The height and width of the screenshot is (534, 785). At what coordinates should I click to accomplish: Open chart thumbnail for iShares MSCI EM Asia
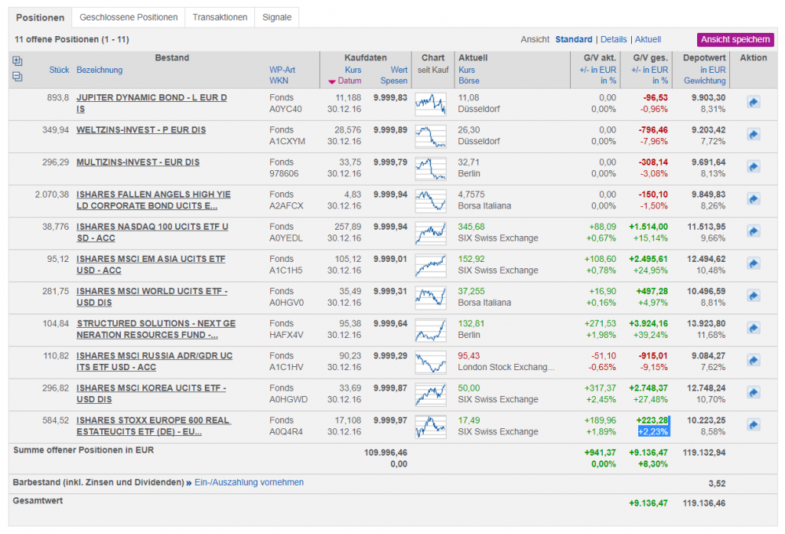coord(431,264)
